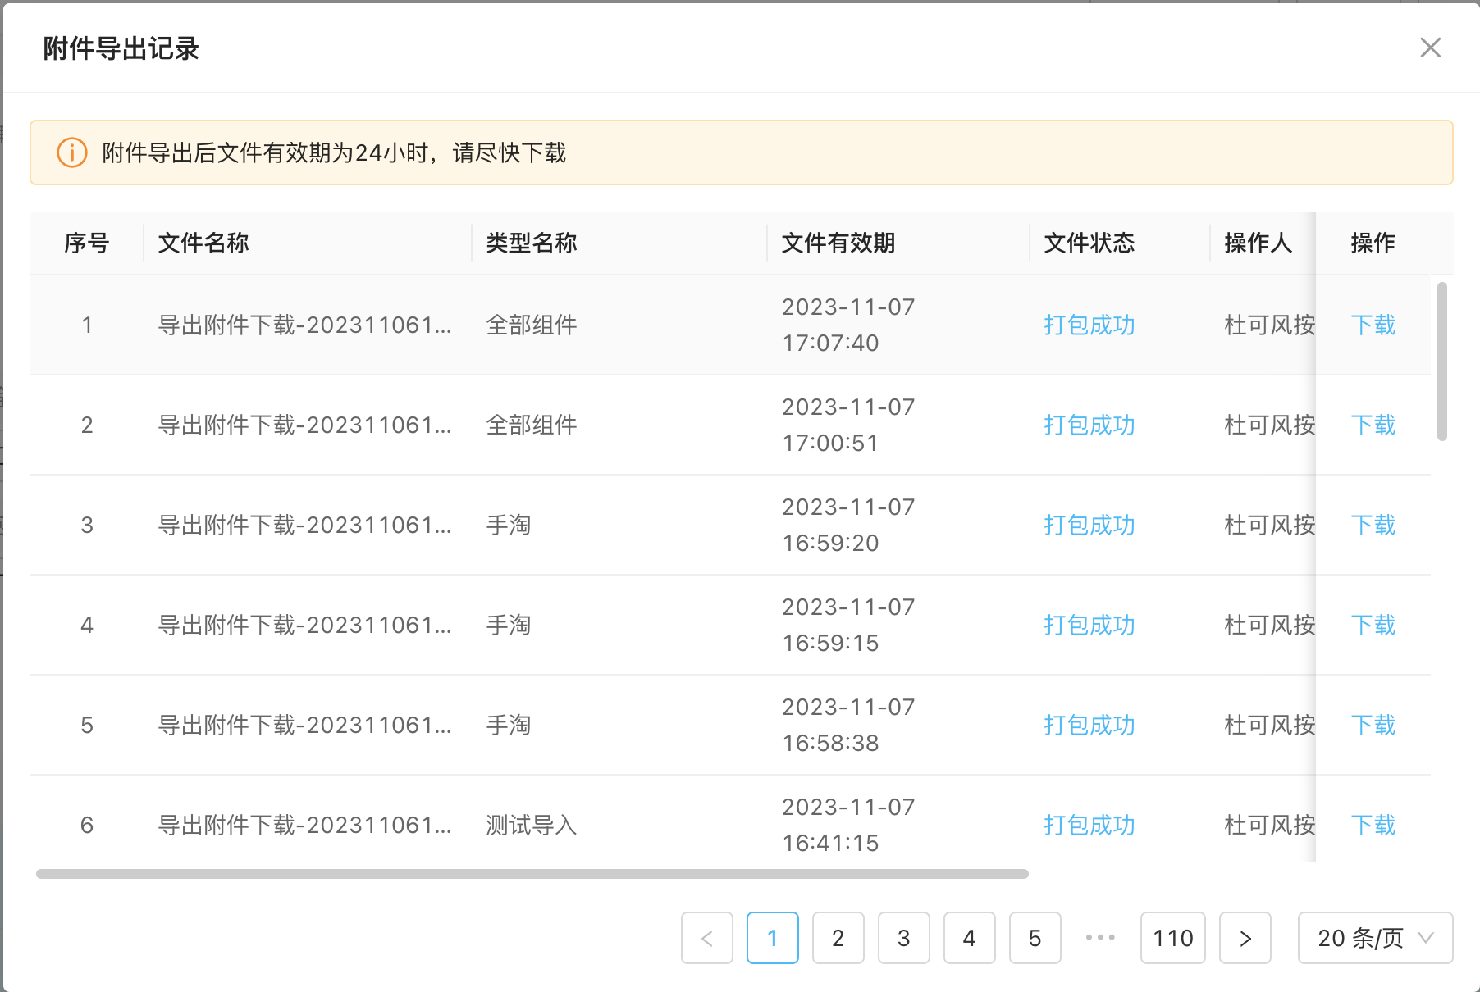1480x992 pixels.
Task: Click the pagination ellipsis to jump pages
Action: (x=1100, y=938)
